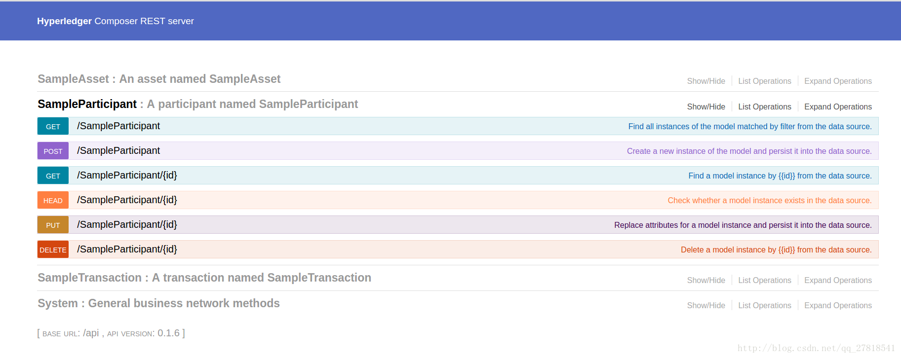This screenshot has width=901, height=358.
Task: Click 'Replace attributes for a model instance' description
Action: point(743,225)
